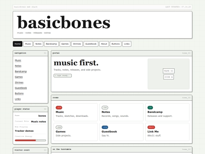The height and width of the screenshot is (154, 205).
Task: Click the .txt badge on Notes card
Action: 105,108
